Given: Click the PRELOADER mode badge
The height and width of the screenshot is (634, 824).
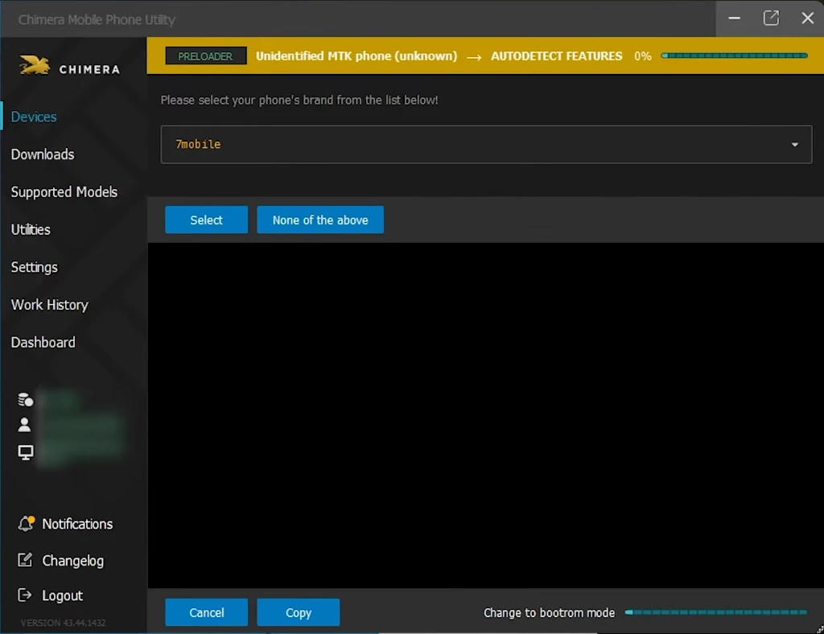Looking at the screenshot, I should 205,56.
